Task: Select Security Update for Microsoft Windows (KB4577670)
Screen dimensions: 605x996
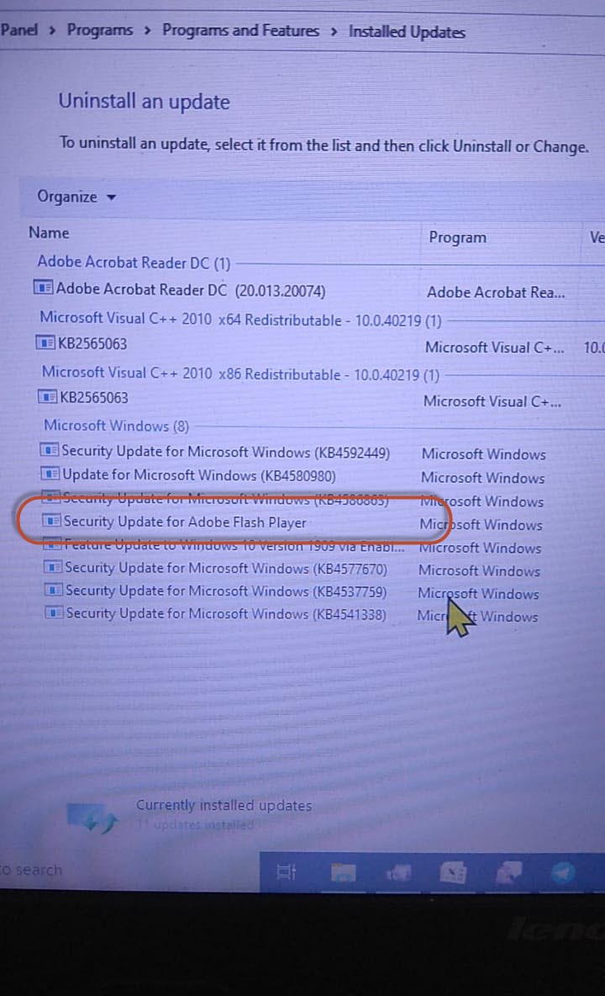Action: 226,568
